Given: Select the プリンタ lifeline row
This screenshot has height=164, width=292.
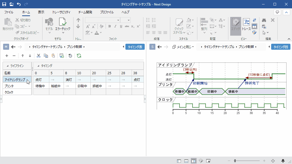Looking at the screenshot, I should (x=17, y=86).
